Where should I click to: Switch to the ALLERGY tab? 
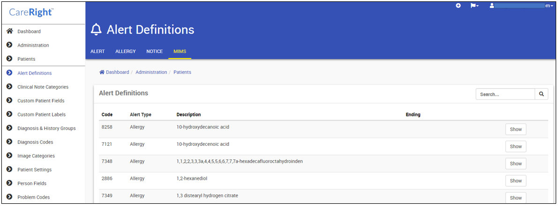tap(125, 51)
